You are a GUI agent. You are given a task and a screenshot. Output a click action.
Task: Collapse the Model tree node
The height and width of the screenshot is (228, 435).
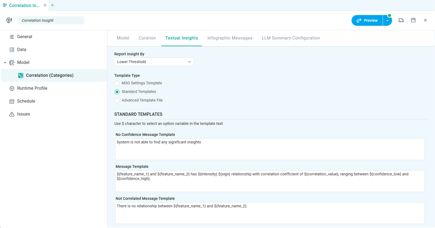click(x=5, y=63)
